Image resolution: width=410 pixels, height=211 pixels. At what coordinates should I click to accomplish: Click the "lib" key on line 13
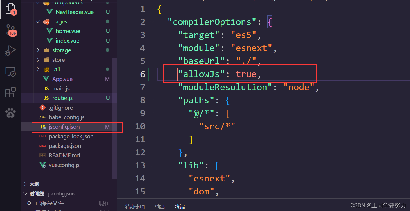coord(191,165)
